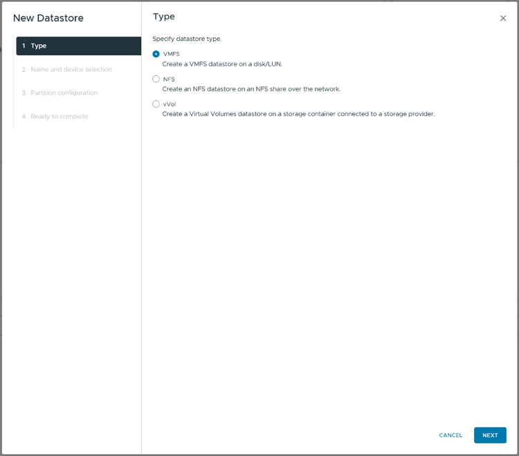Image resolution: width=519 pixels, height=456 pixels.
Task: Go to Ready to complete step
Action: coord(60,116)
